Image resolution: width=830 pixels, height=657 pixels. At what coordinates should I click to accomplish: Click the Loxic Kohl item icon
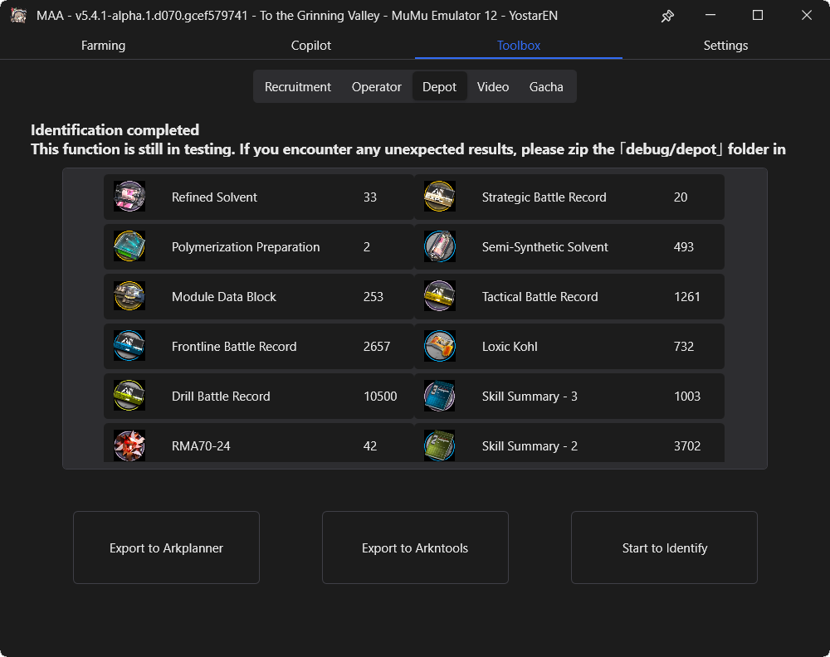click(x=439, y=346)
